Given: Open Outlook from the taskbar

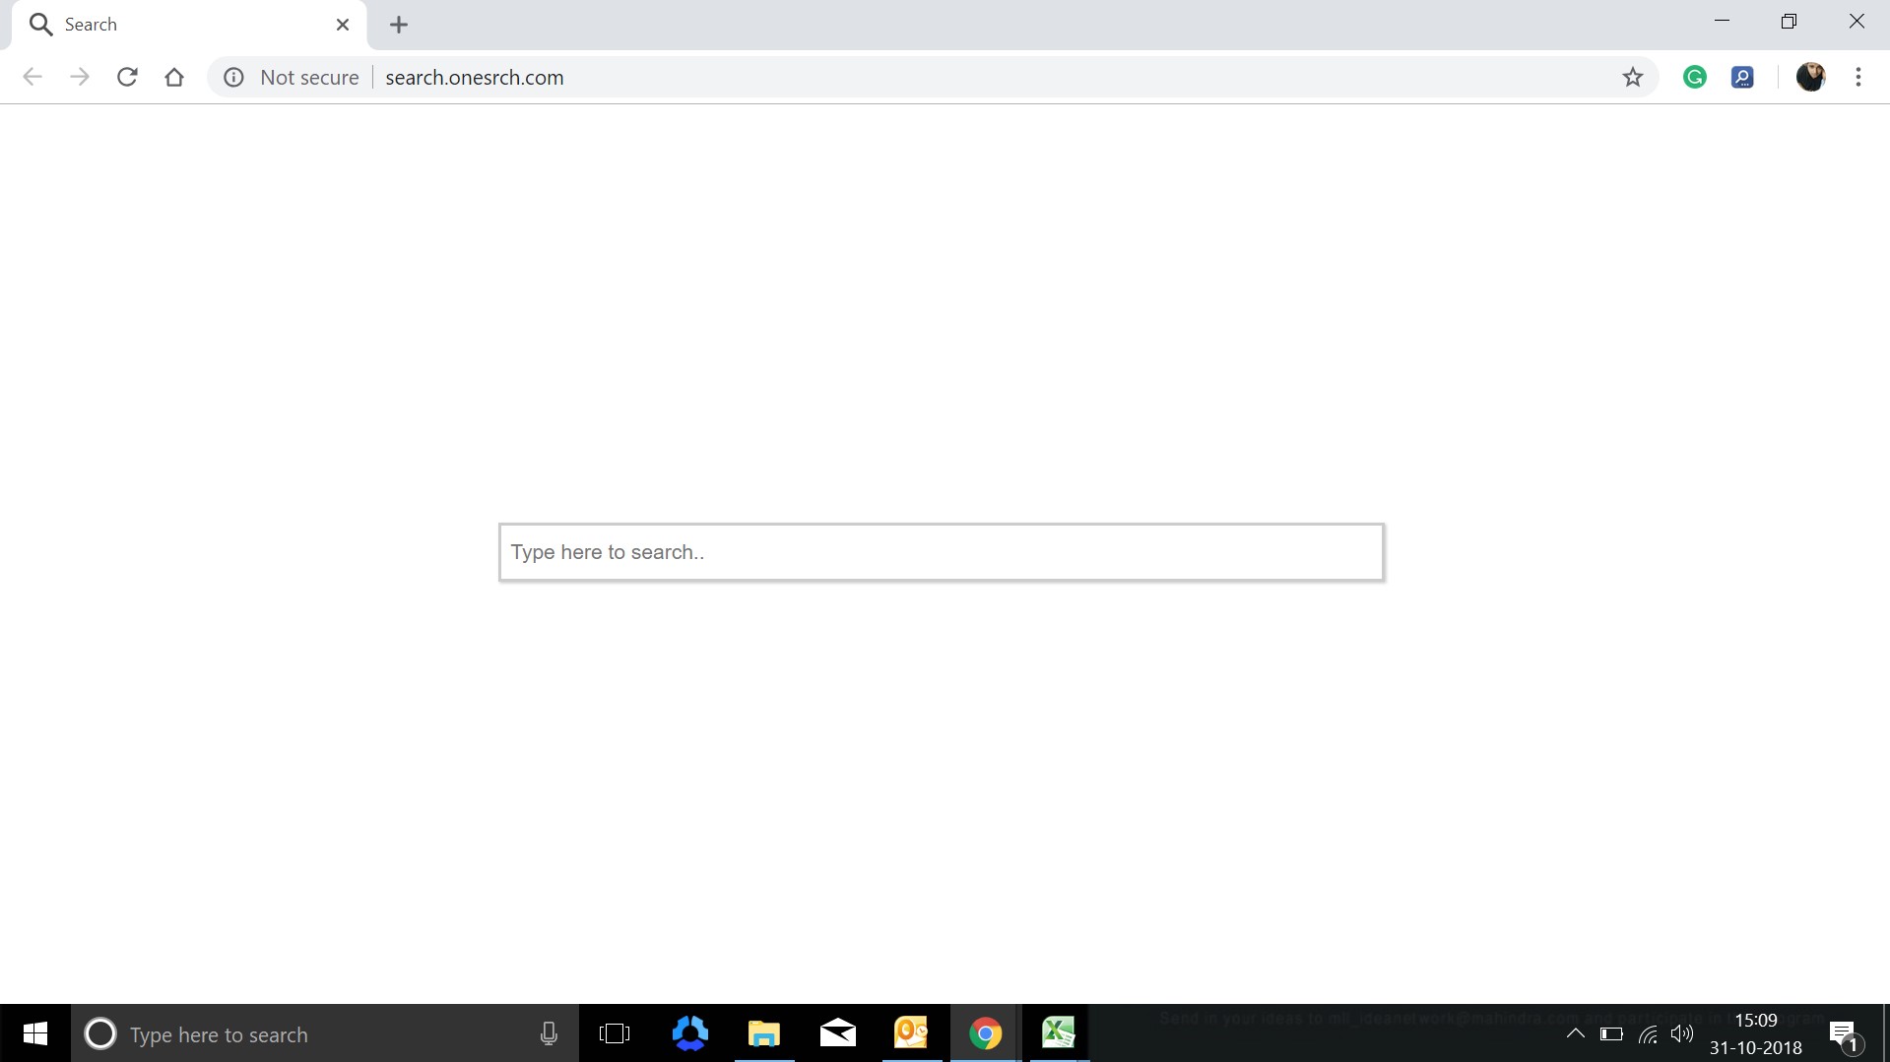Looking at the screenshot, I should pyautogui.click(x=911, y=1033).
